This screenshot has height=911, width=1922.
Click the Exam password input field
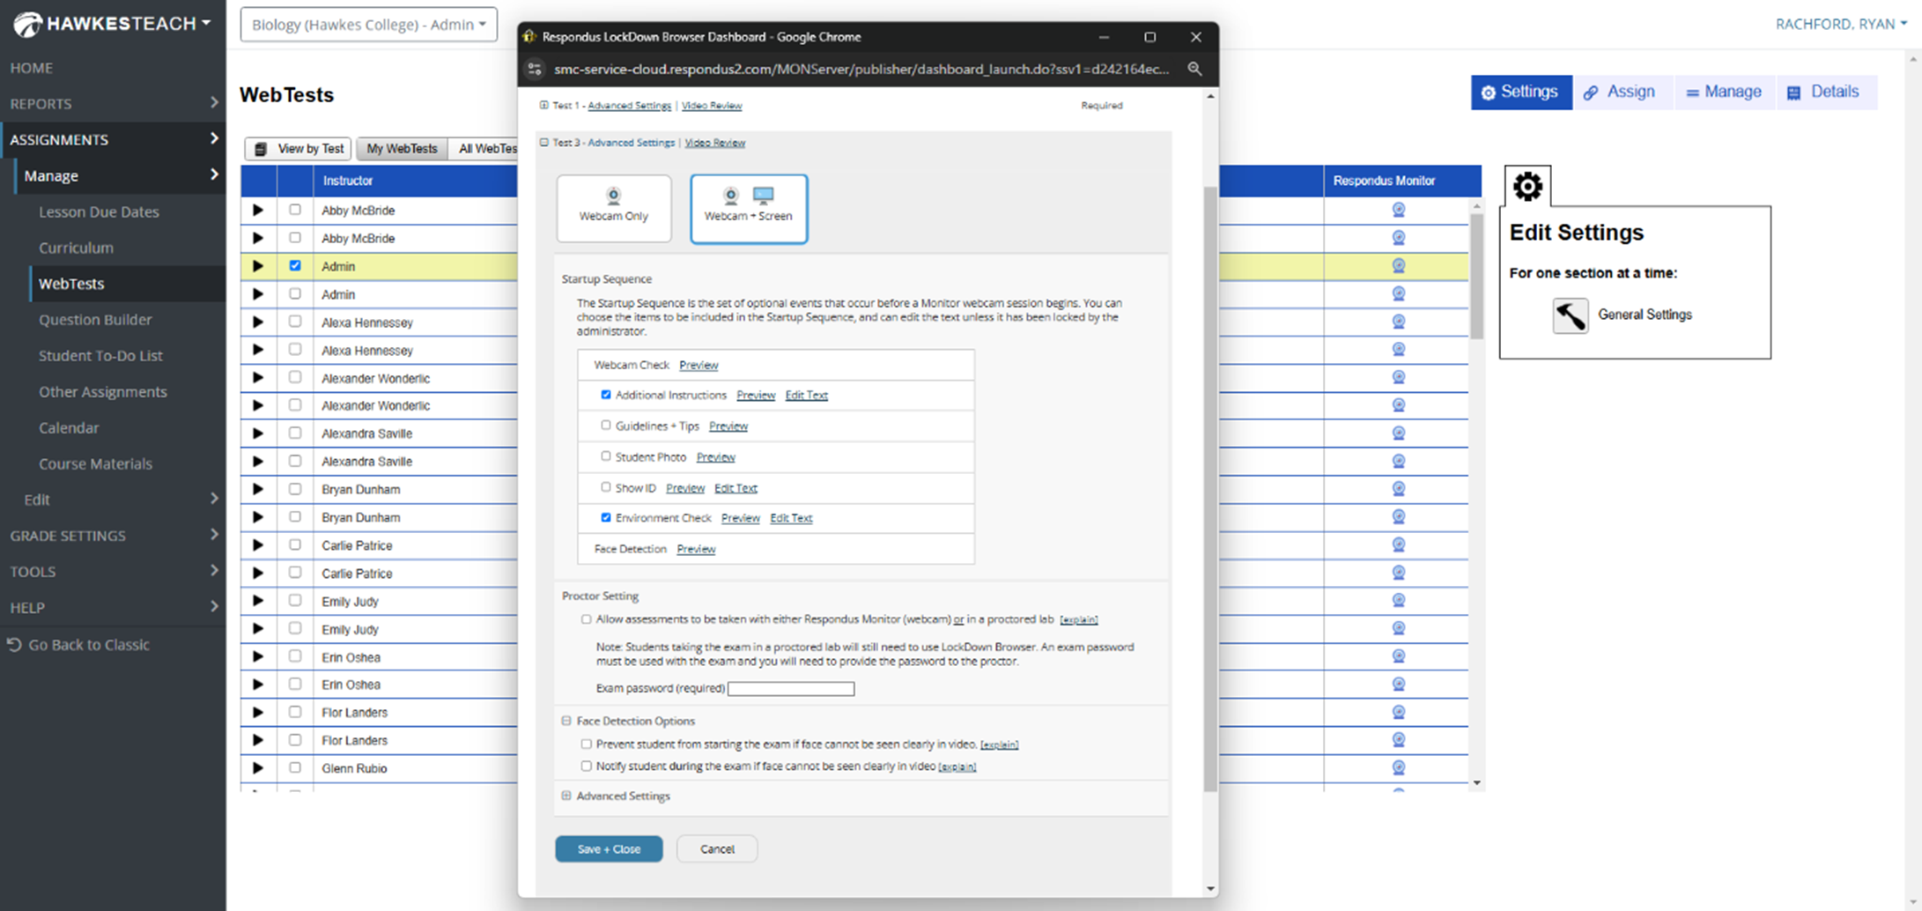pyautogui.click(x=791, y=689)
